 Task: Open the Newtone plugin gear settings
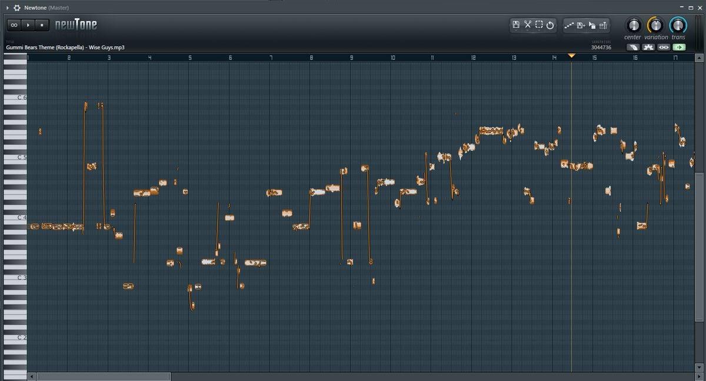(16, 8)
